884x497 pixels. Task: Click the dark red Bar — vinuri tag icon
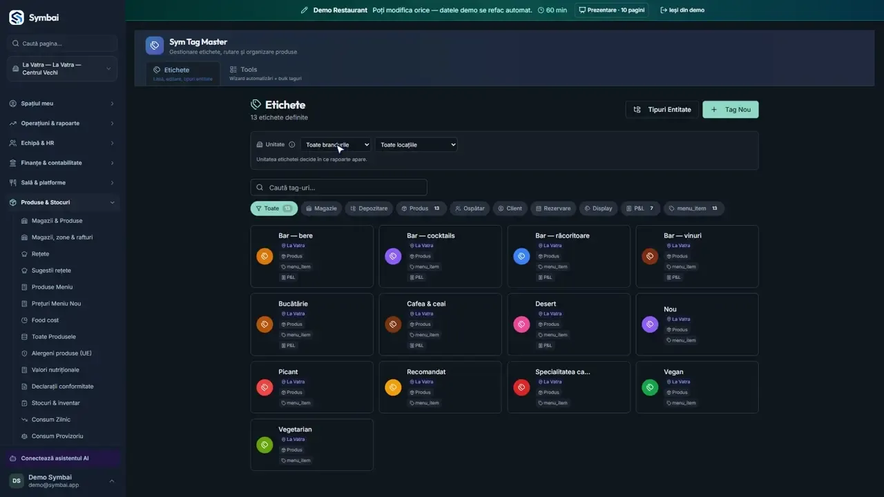650,256
